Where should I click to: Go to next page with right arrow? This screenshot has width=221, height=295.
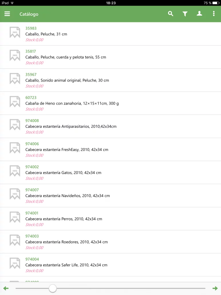click(215, 288)
